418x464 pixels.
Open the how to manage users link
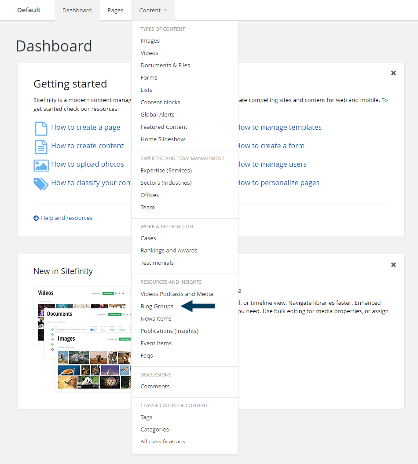coord(272,164)
